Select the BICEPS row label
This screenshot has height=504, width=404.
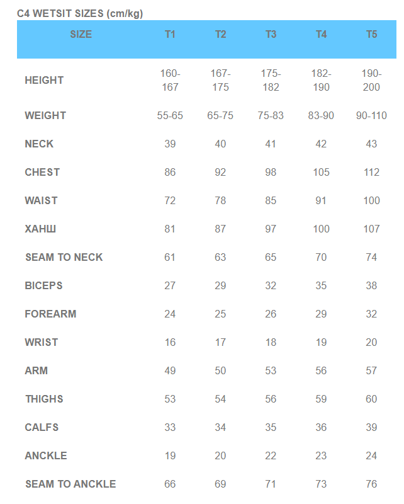pyautogui.click(x=44, y=286)
